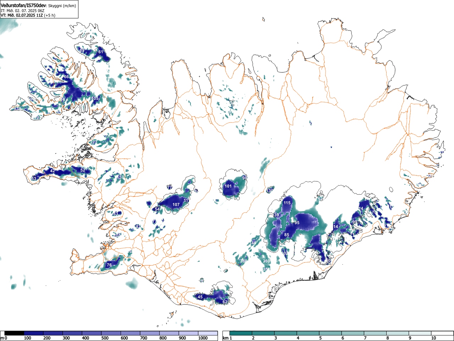
Task: Select the VT: Mið. 02.07.2025 11Z line
Action: pos(22,15)
